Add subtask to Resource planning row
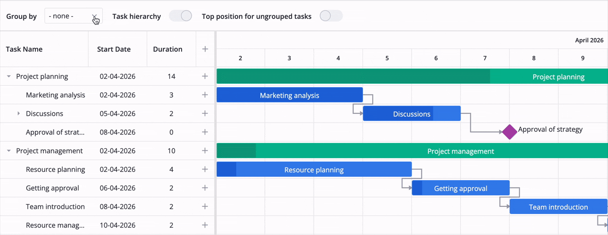608x235 pixels. 205,169
